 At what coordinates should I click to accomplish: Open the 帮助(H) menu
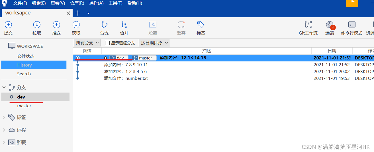click(135, 3)
